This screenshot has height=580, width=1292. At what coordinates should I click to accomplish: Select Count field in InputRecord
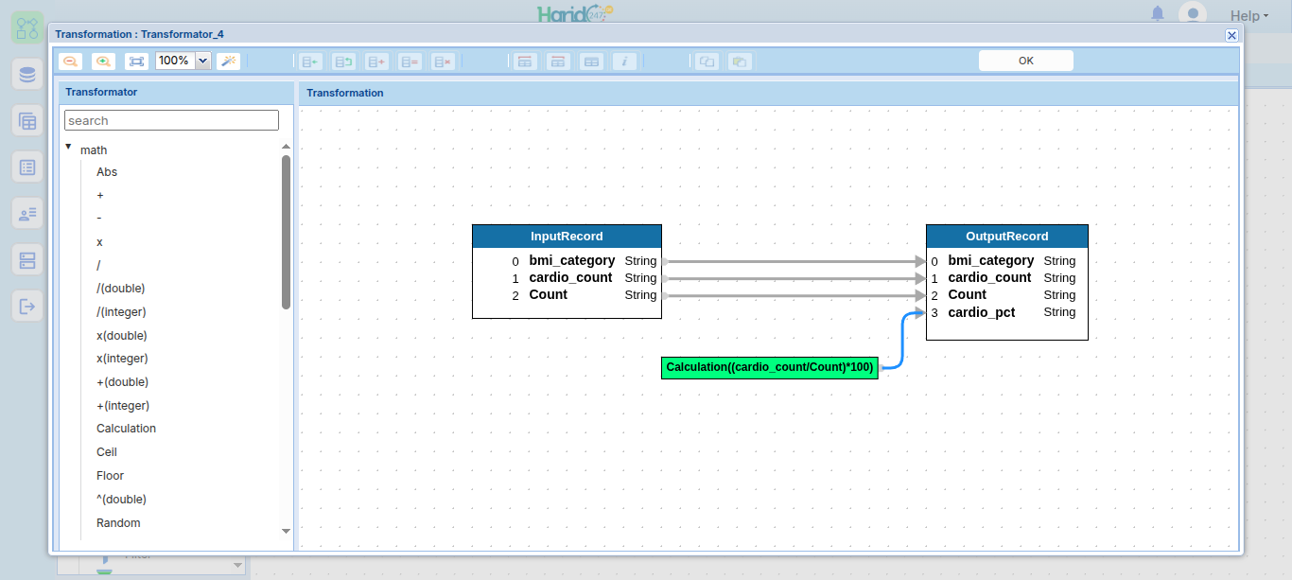[x=549, y=295]
